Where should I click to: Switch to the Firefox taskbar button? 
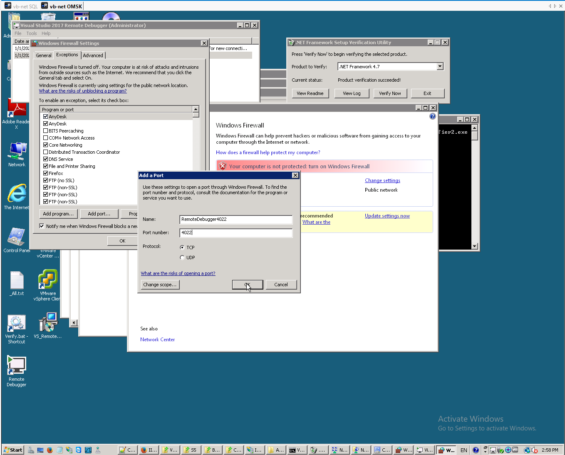[149, 450]
